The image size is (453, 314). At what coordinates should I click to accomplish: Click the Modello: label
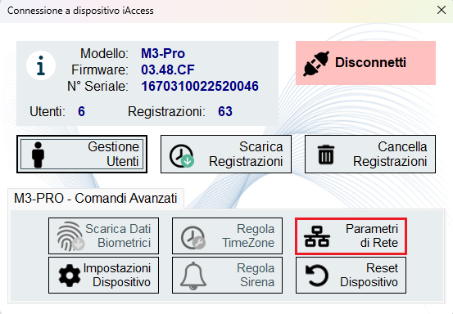[x=104, y=53]
